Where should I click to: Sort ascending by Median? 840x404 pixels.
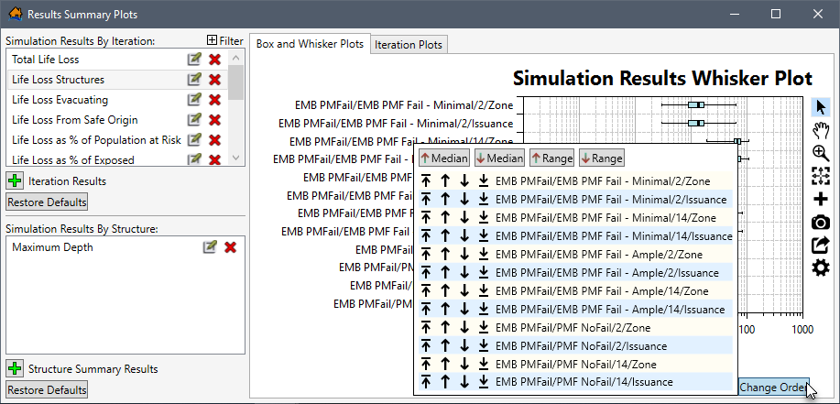444,158
